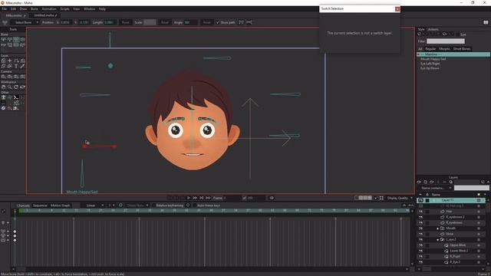This screenshot has width=491, height=276.
Task: Select the Zoom Workspace magnifier tool
Action: (x=10, y=87)
